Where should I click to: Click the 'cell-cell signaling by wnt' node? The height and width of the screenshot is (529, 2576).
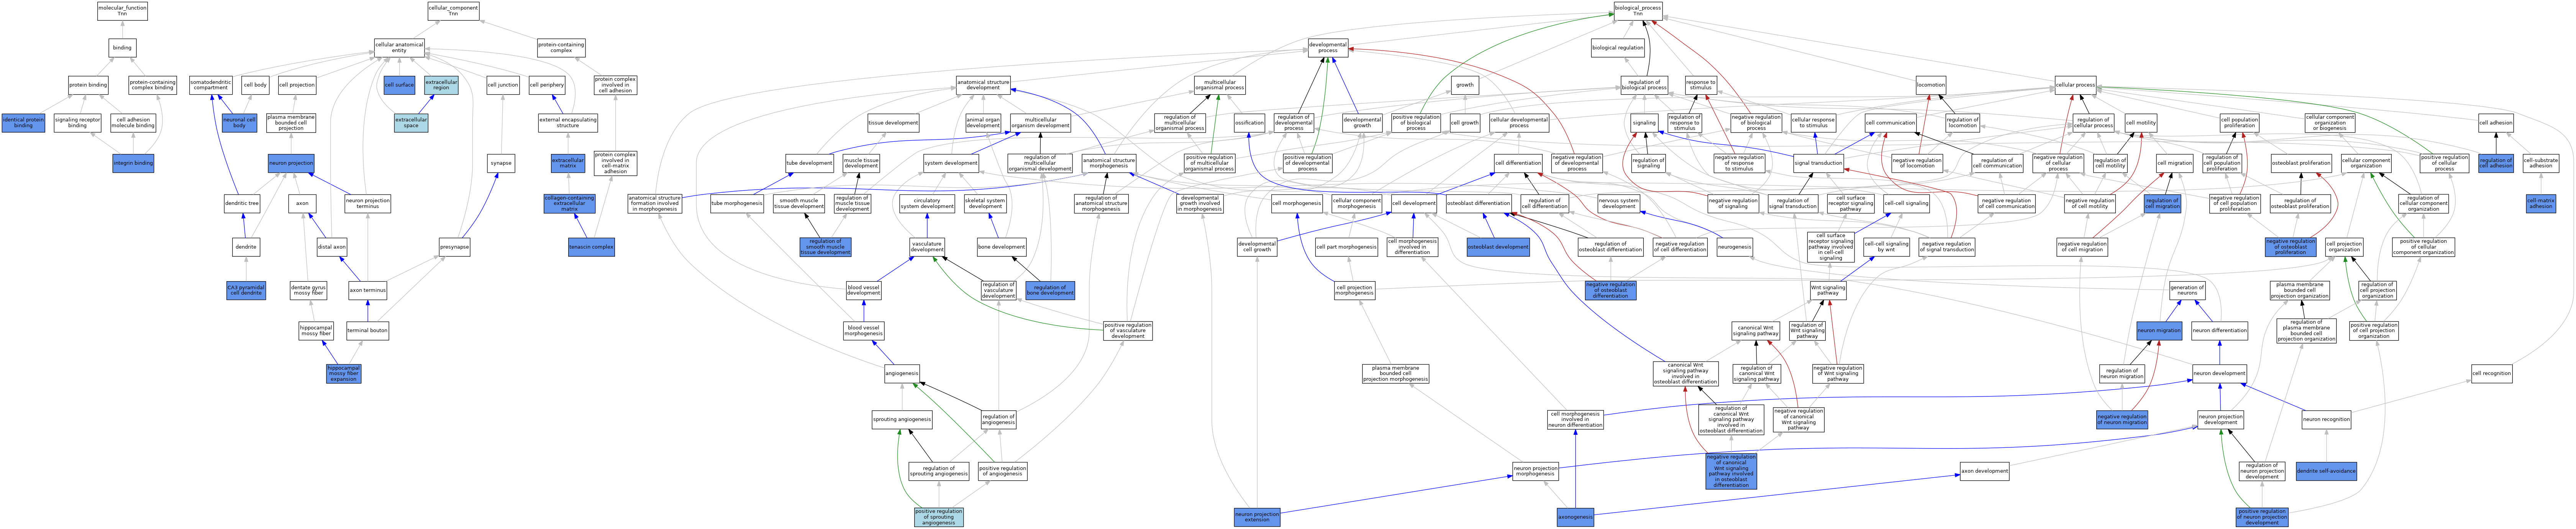click(1886, 247)
